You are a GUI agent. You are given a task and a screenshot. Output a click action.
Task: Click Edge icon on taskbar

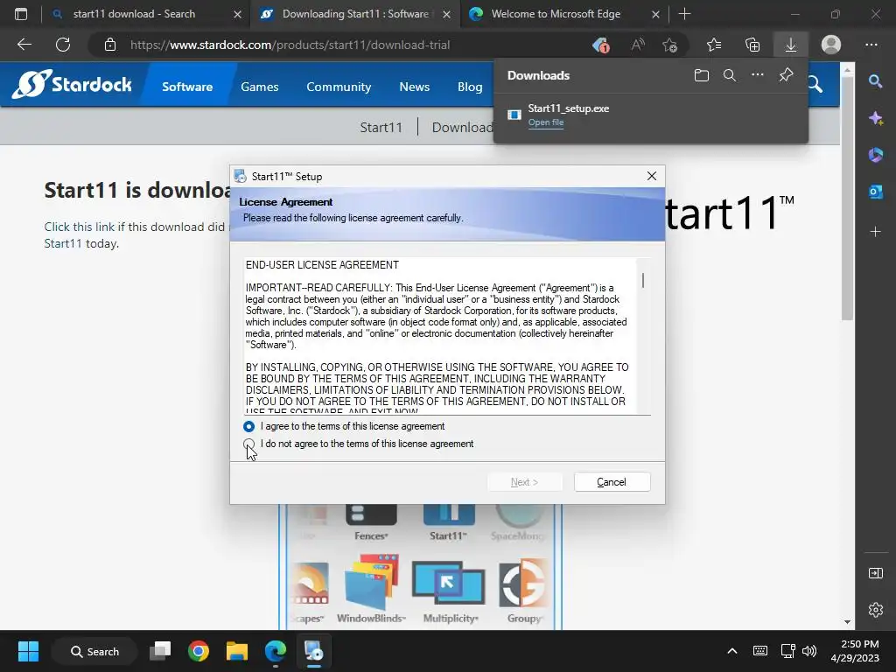pos(276,651)
